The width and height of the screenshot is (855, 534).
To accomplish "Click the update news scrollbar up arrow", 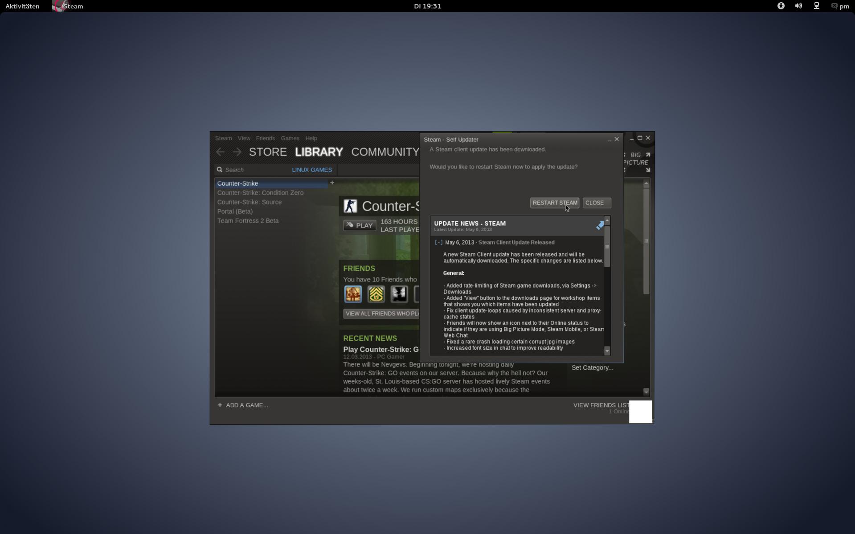I will point(607,221).
